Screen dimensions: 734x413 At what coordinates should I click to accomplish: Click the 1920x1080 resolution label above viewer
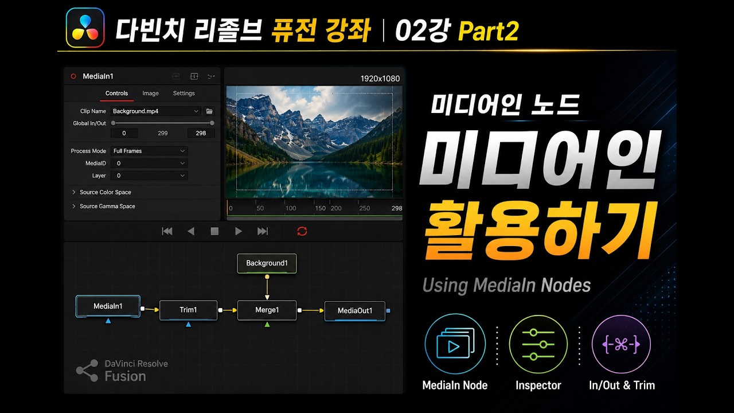(x=380, y=79)
